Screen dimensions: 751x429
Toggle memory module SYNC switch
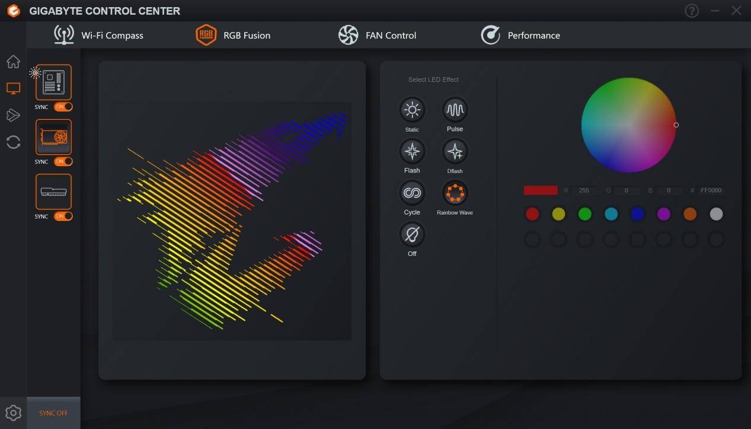click(63, 216)
